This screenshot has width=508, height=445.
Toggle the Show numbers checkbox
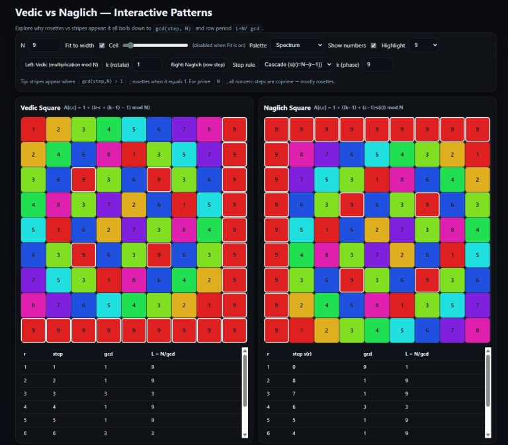click(374, 45)
